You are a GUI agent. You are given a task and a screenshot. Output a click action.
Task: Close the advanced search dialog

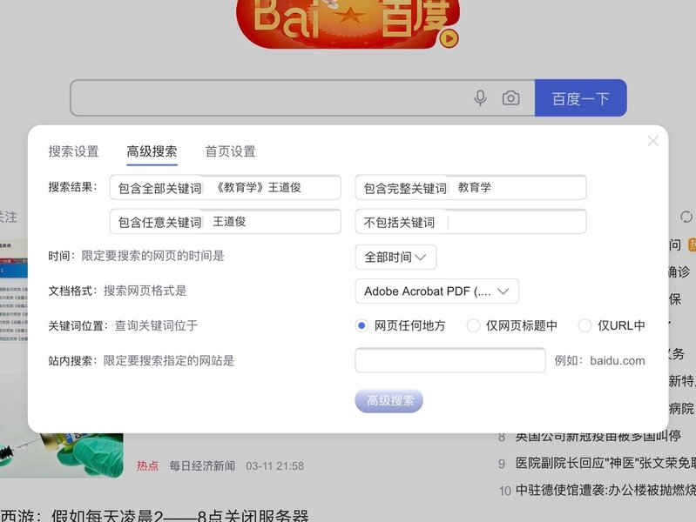652,141
